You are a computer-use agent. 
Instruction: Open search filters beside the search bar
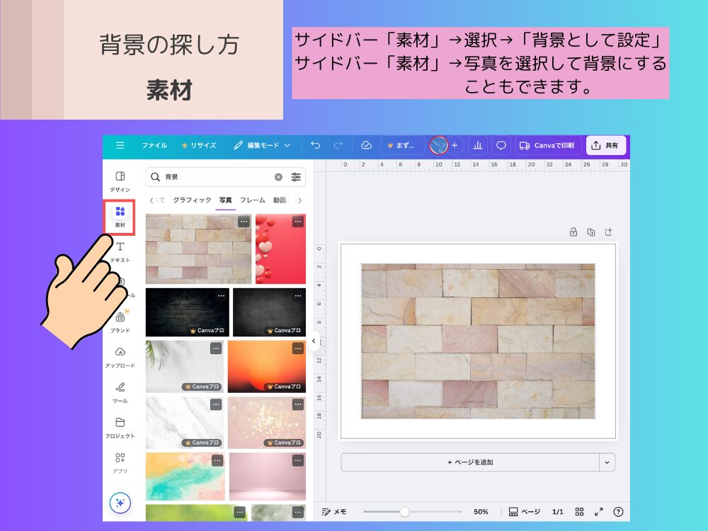pyautogui.click(x=297, y=177)
